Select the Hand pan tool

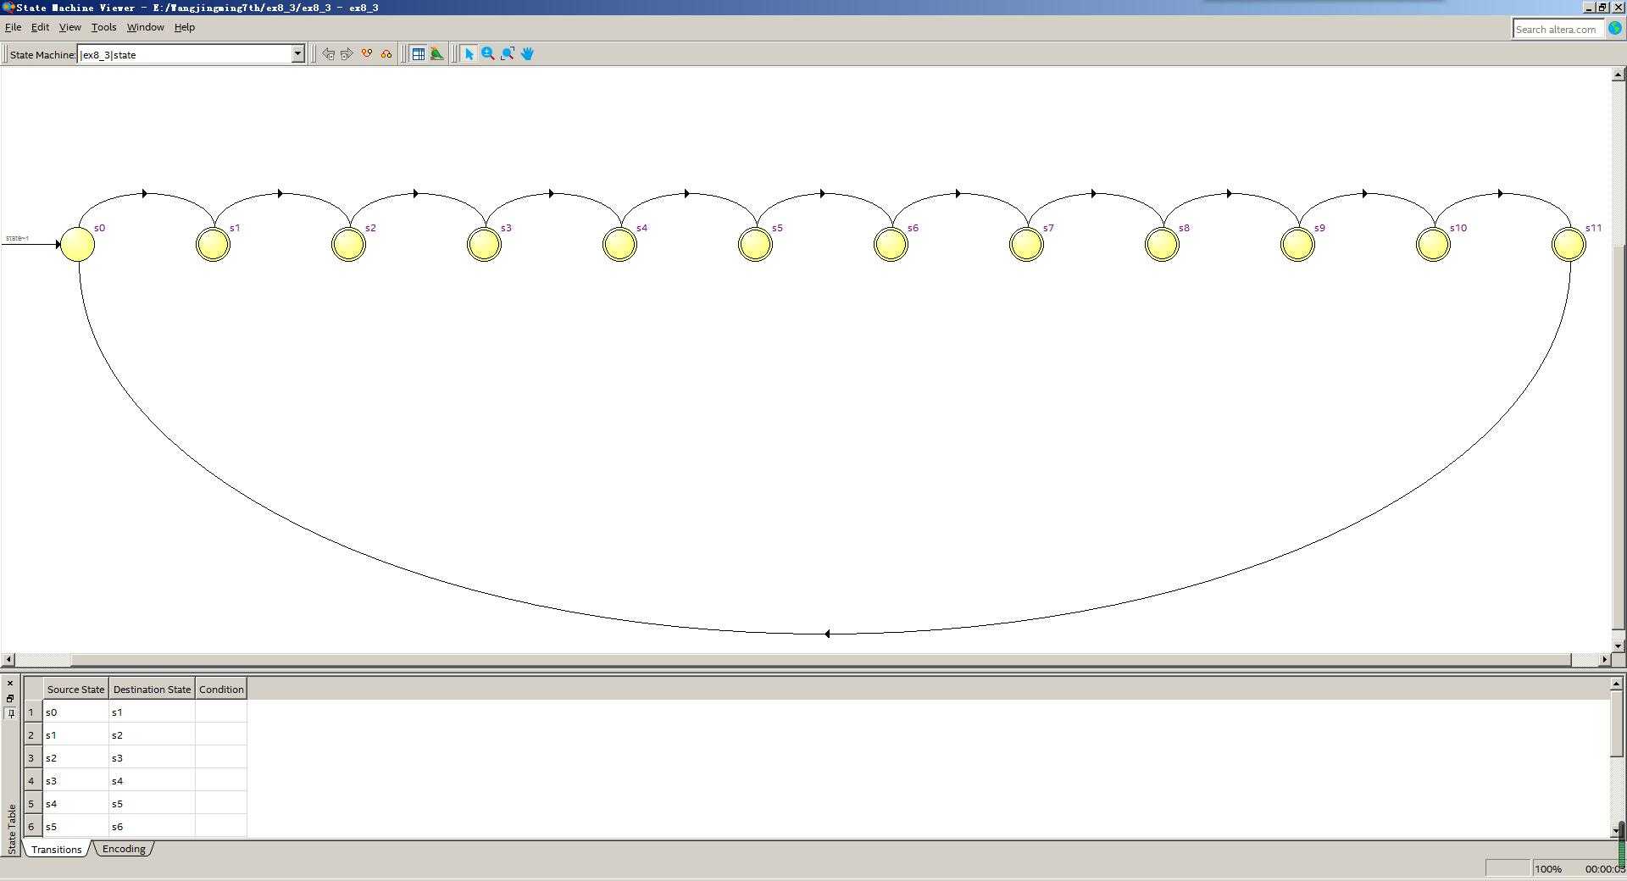(x=527, y=54)
